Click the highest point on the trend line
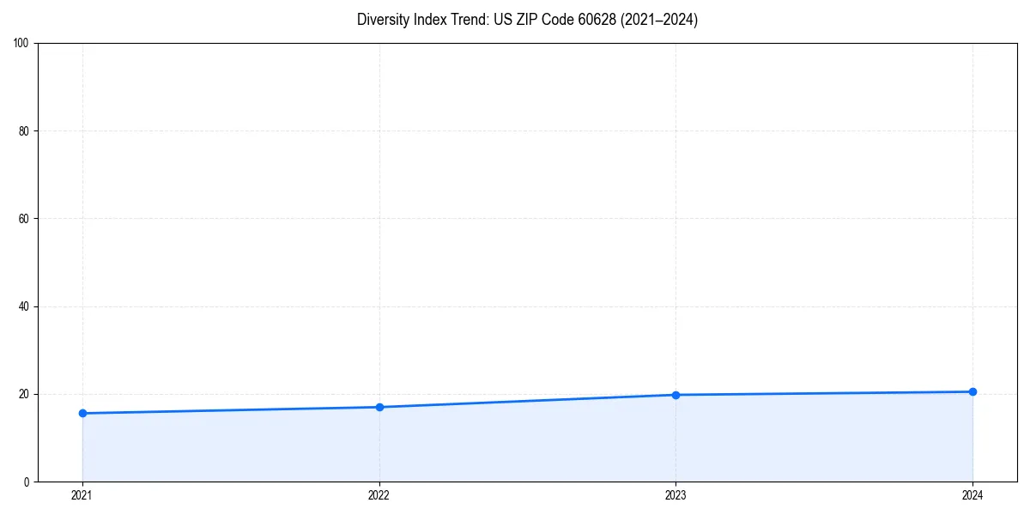 (x=972, y=391)
